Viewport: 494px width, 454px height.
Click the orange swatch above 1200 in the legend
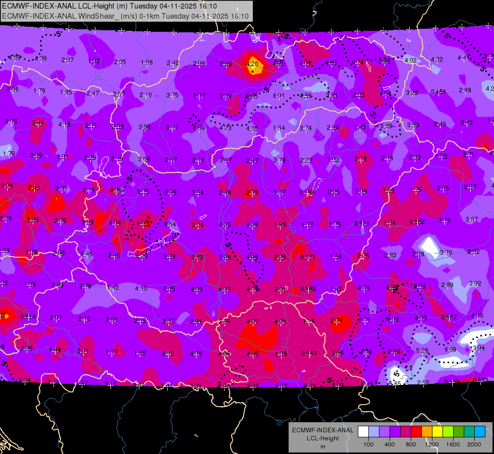(x=427, y=432)
